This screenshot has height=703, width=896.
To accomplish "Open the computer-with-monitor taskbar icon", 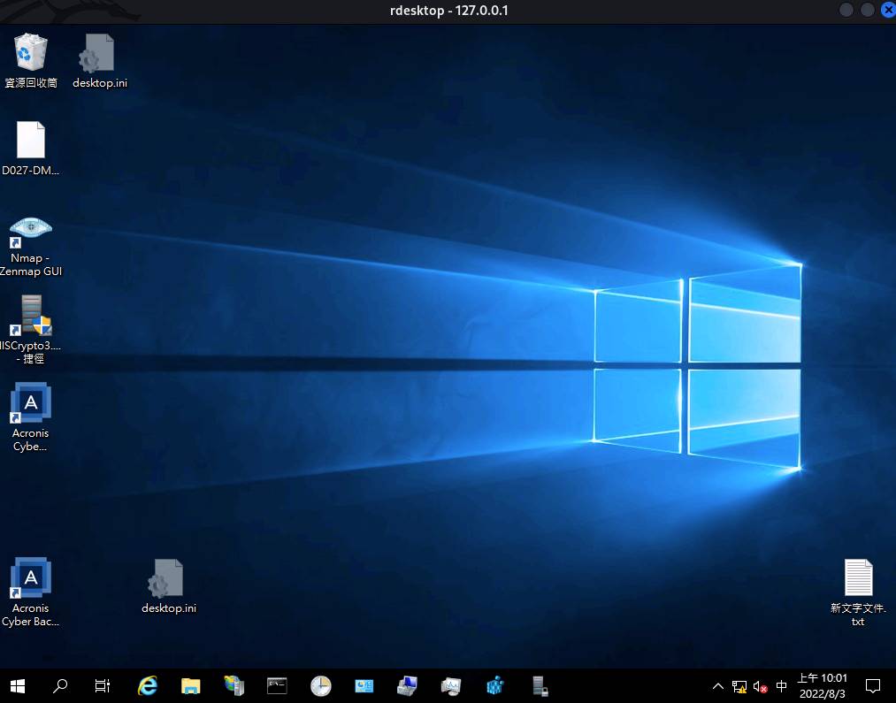I will [408, 686].
